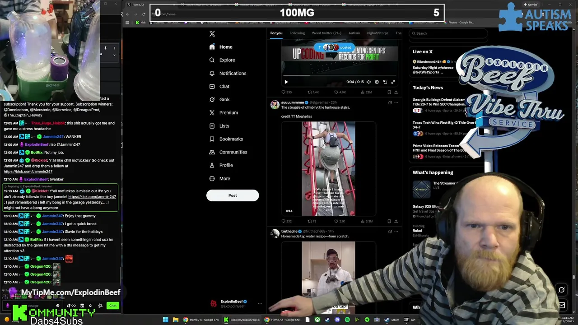
Task: Unmute the Upcoding video
Action: pyautogui.click(x=368, y=82)
